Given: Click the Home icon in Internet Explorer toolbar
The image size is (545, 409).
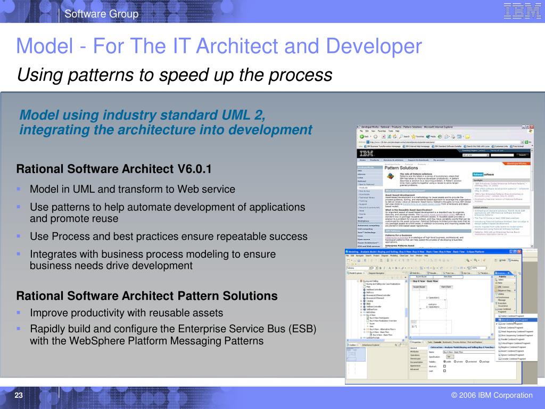Looking at the screenshot, I should [x=394, y=136].
